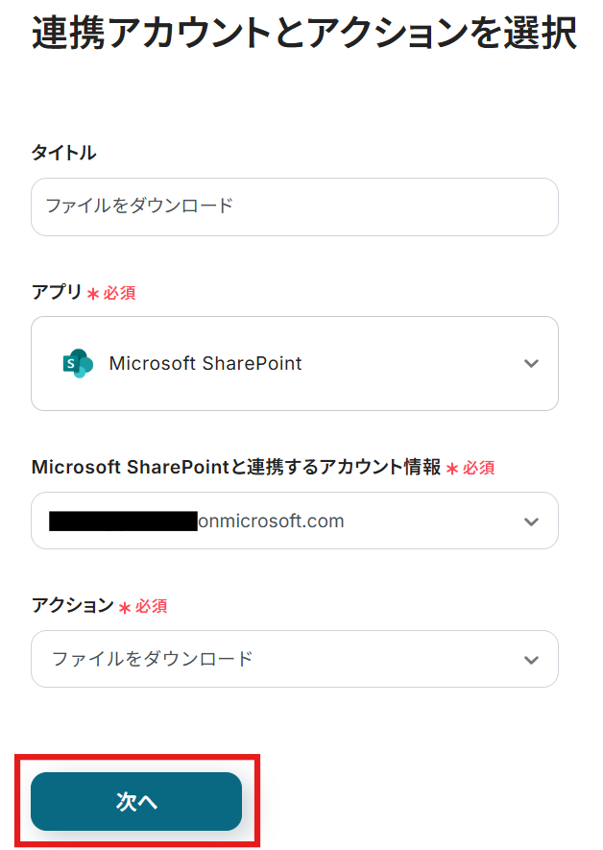This screenshot has height=850, width=603.
Task: Select the "Microsoft SharePoint" app name text
Action: click(205, 364)
